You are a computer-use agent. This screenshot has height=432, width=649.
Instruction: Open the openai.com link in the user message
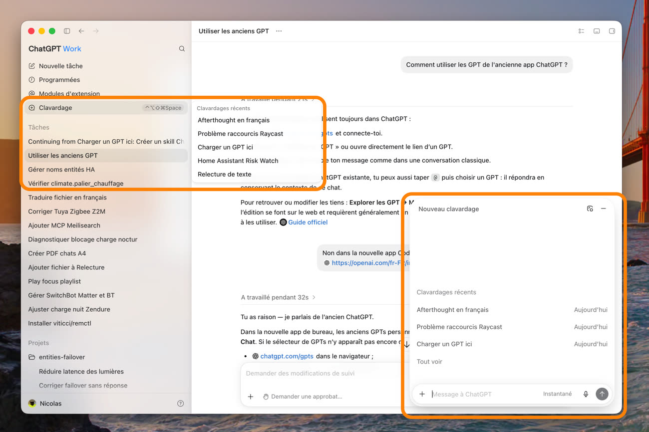(x=370, y=263)
